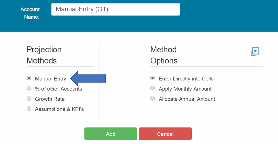Click the 'Assumptions & KPI's' label text
Screen dimensions: 278x144
pos(59,109)
